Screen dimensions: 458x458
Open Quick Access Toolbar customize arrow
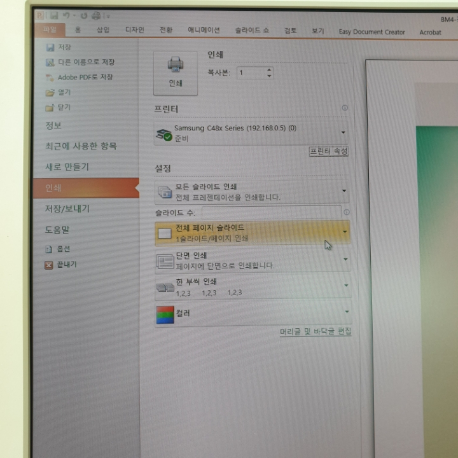(108, 16)
